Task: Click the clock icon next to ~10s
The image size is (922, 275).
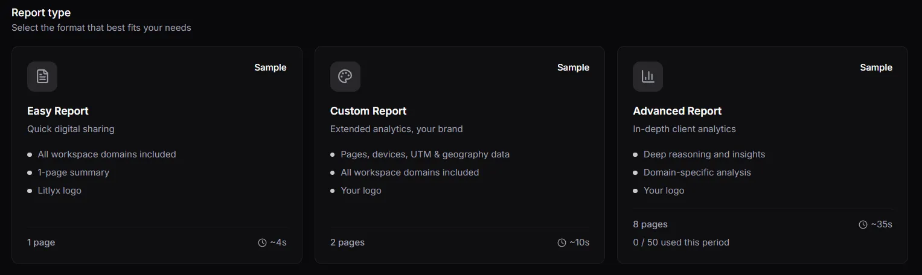Action: [x=562, y=242]
